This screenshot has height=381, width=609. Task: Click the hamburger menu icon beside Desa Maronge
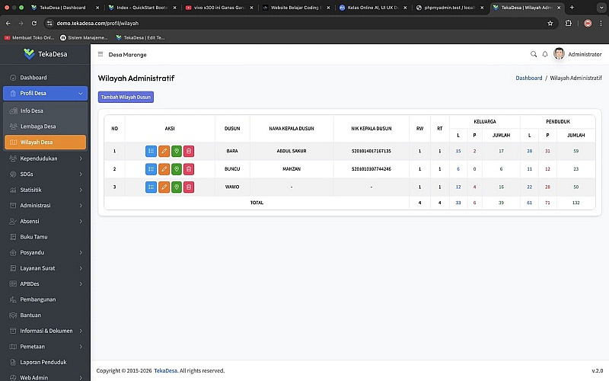coord(100,55)
